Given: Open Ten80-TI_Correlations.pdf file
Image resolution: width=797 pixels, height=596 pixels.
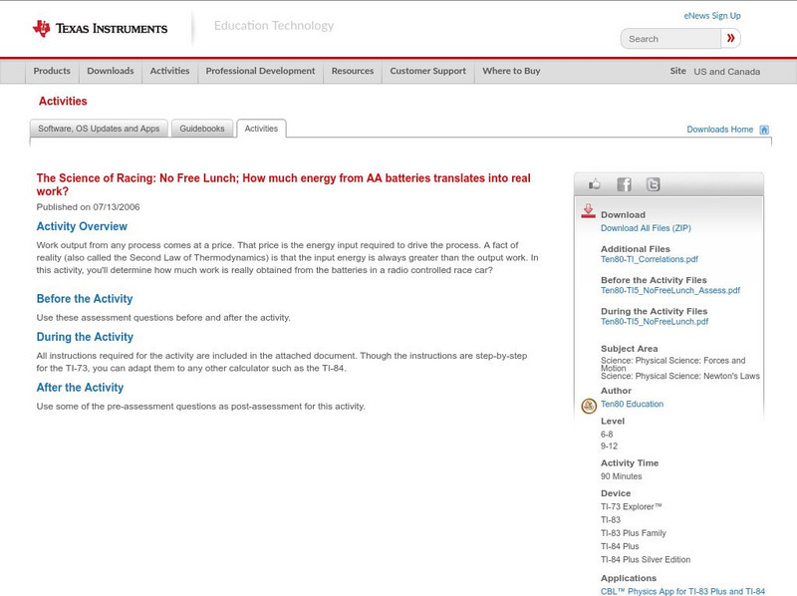Looking at the screenshot, I should [650, 259].
